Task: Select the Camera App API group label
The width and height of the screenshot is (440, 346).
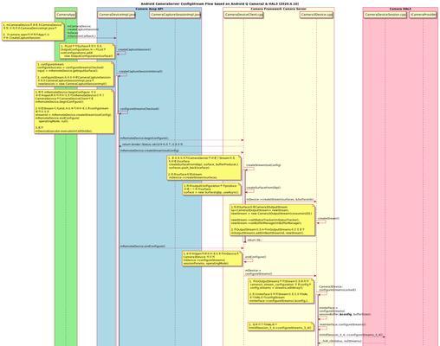Action: (149, 10)
